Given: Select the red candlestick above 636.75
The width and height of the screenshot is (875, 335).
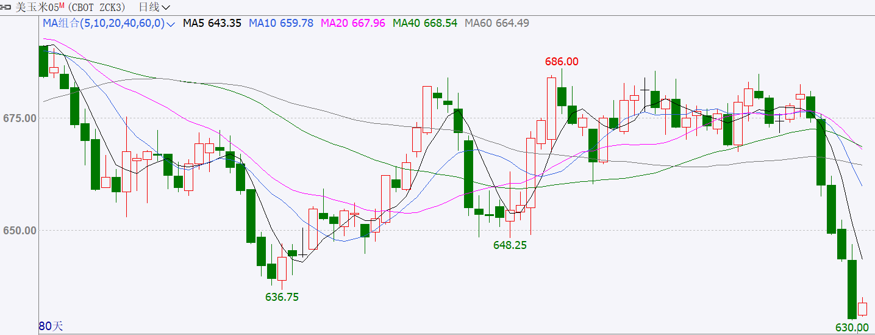Looking at the screenshot, I should coord(282,268).
